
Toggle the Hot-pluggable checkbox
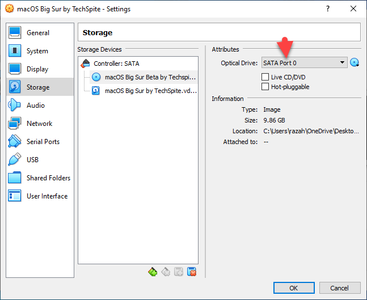click(265, 87)
